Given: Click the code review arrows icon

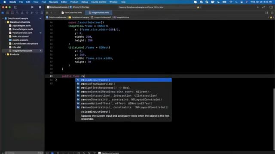Looking at the screenshot, I should [263, 7].
